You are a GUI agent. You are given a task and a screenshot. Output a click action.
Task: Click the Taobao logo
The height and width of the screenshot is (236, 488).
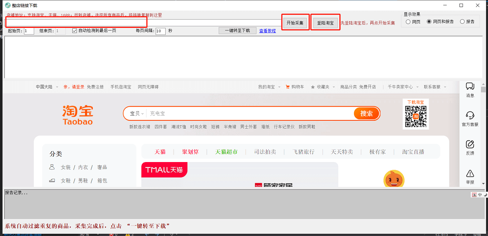(x=77, y=115)
